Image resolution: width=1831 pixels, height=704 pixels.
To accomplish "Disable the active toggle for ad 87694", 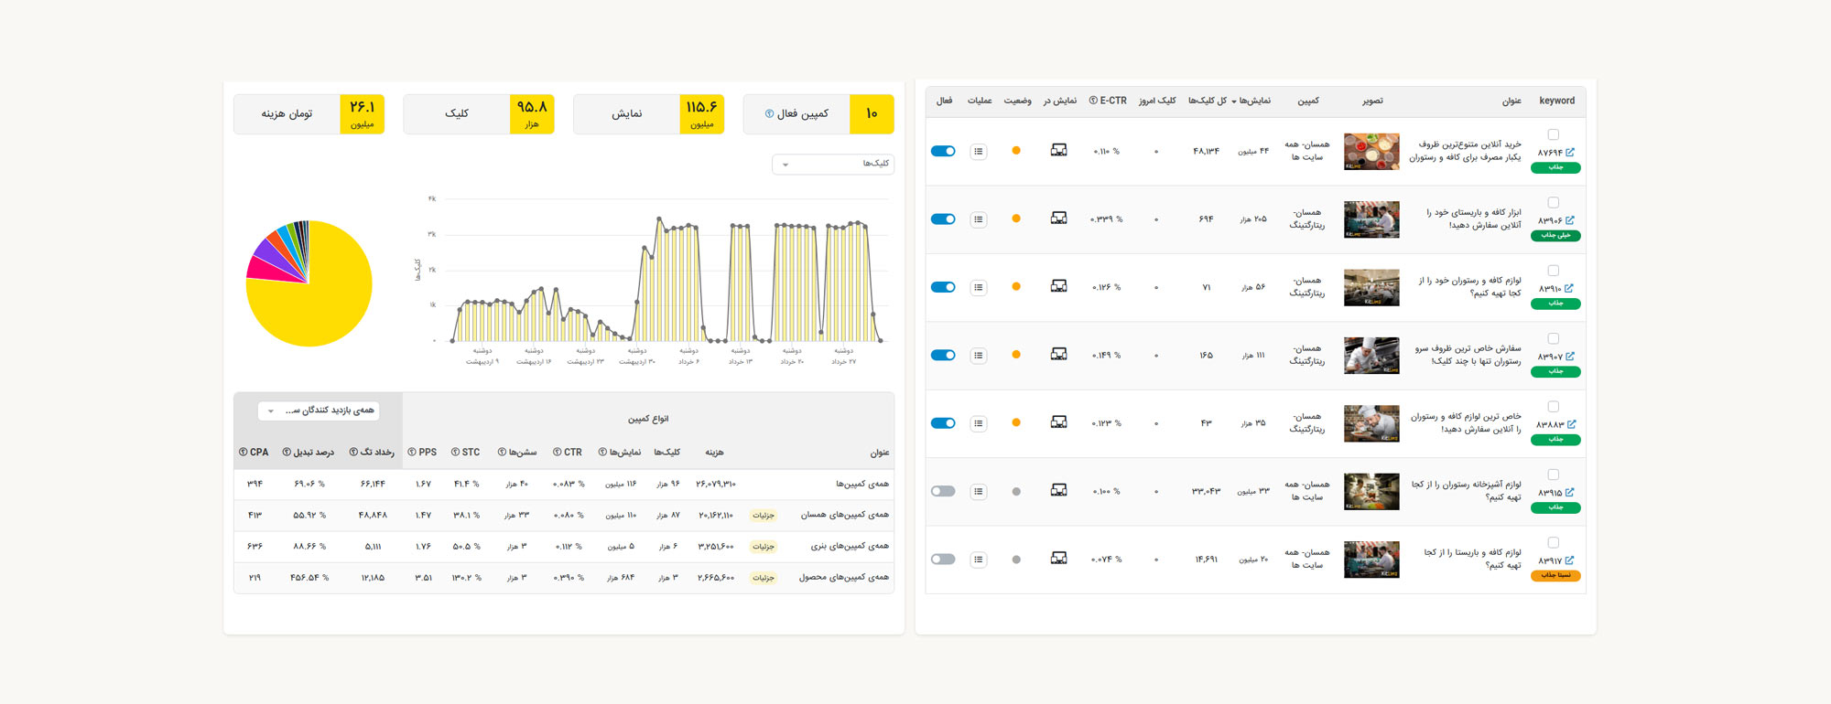I will pyautogui.click(x=943, y=151).
